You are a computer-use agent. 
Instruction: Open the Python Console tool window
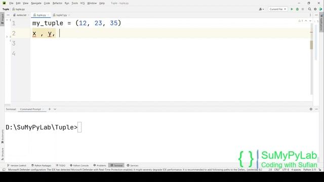pos(79,165)
